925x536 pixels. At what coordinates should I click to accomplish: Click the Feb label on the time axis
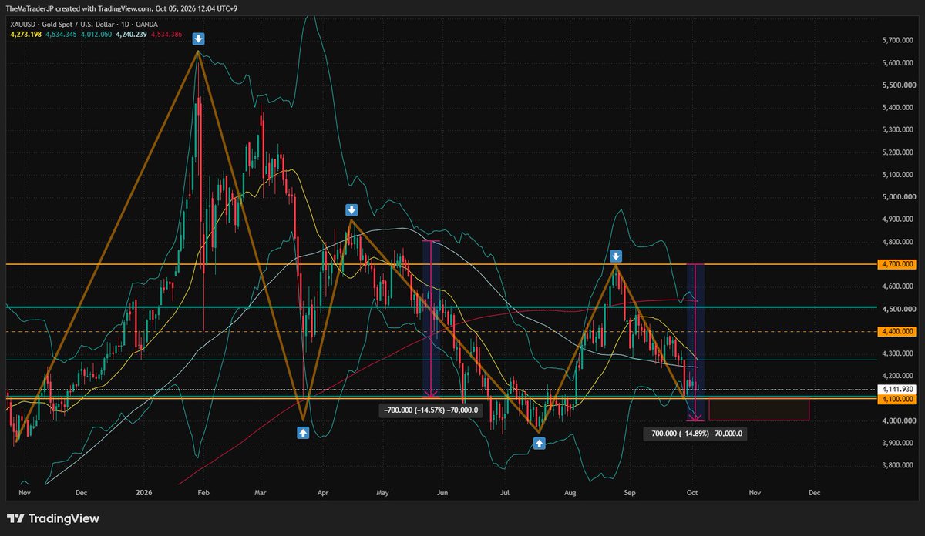(203, 491)
